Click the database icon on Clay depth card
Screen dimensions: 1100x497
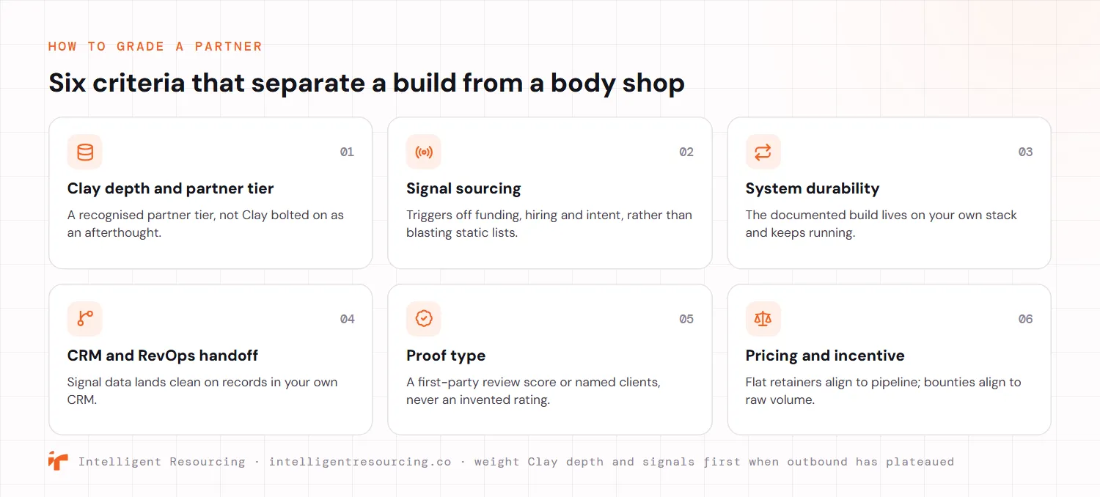(x=85, y=152)
